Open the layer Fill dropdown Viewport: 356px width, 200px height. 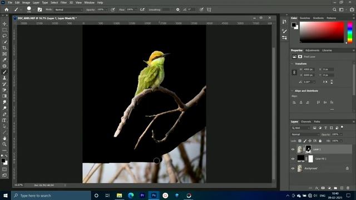click(x=341, y=141)
